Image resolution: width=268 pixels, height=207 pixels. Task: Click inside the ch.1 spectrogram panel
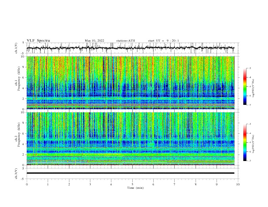(130, 83)
